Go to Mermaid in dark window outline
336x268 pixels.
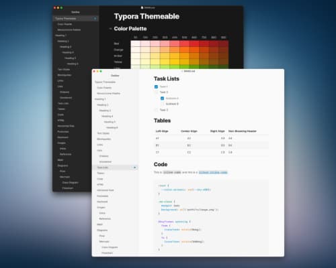click(x=65, y=177)
